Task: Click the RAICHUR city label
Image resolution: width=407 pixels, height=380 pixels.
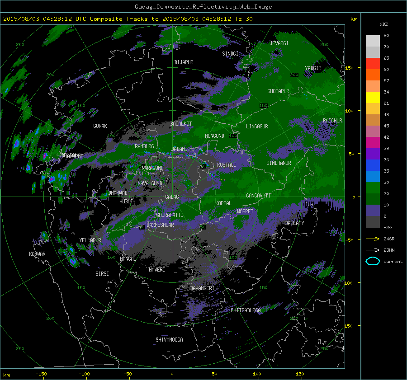Action: pos(332,121)
